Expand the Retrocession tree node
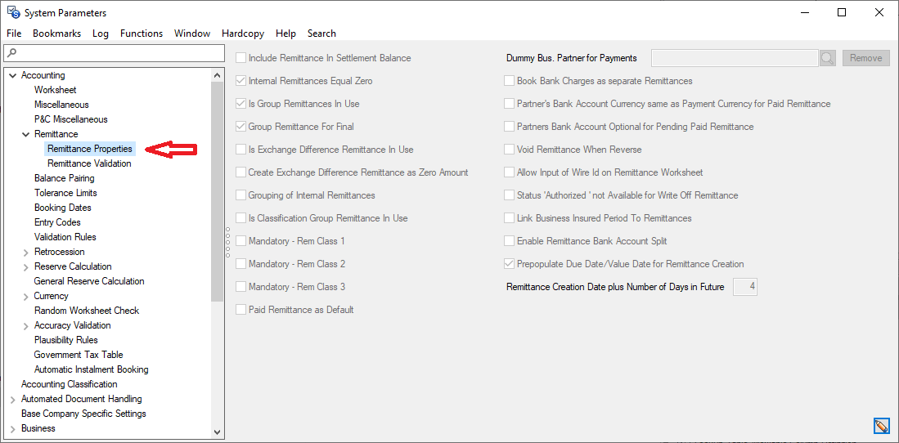Viewport: 899px width, 443px height. click(x=26, y=252)
